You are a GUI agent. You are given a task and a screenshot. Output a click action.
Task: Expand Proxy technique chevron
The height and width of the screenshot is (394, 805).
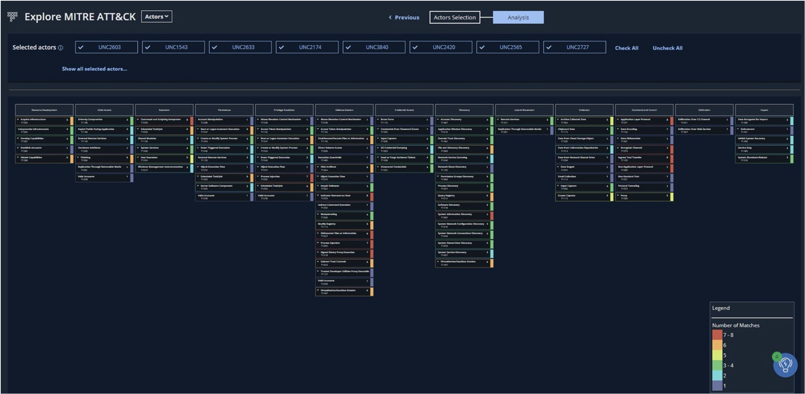618,195
